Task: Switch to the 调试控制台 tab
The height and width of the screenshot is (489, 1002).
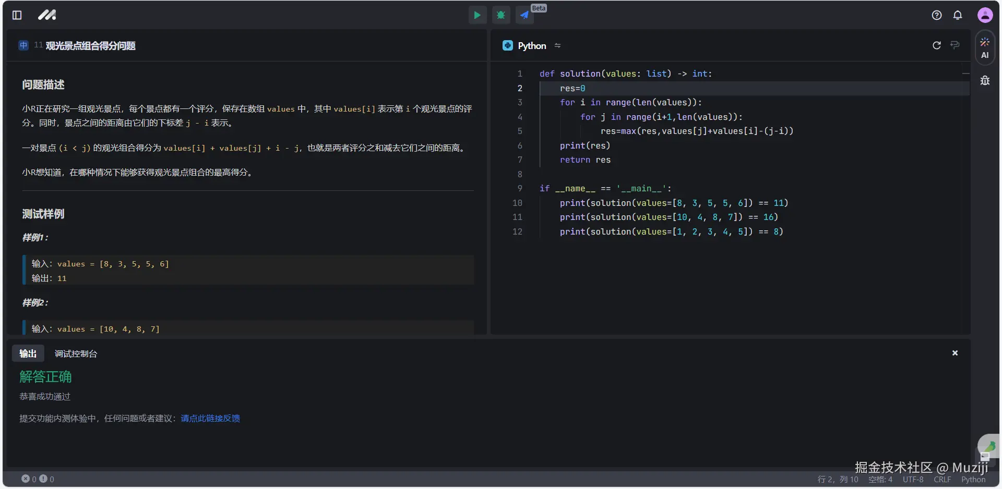Action: [76, 353]
